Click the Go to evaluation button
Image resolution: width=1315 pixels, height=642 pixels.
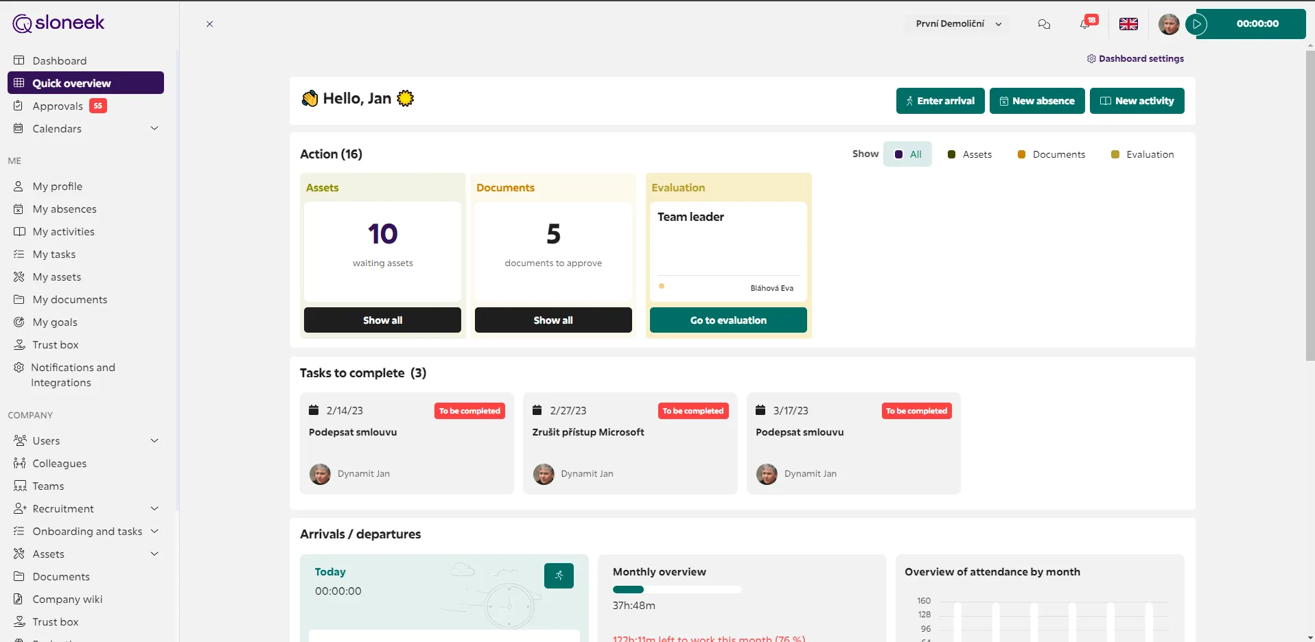728,320
